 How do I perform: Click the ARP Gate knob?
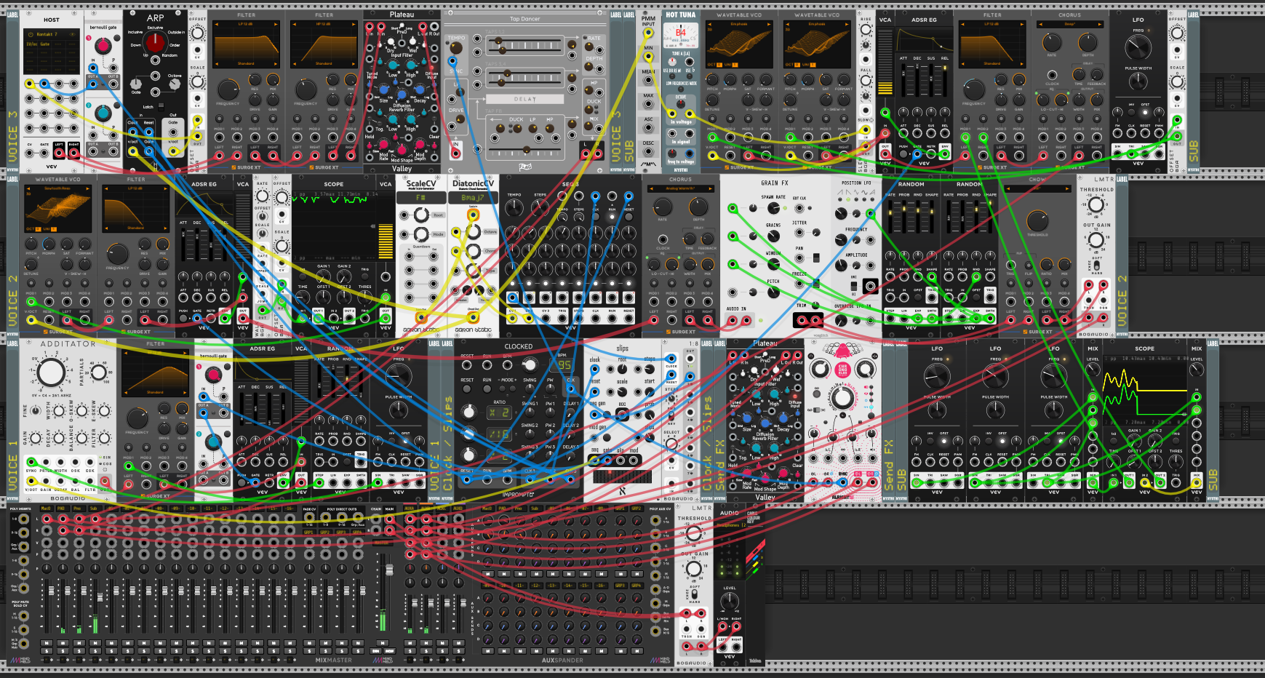(136, 83)
